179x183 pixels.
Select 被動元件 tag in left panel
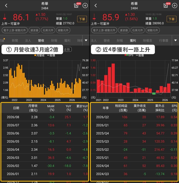[63, 30]
